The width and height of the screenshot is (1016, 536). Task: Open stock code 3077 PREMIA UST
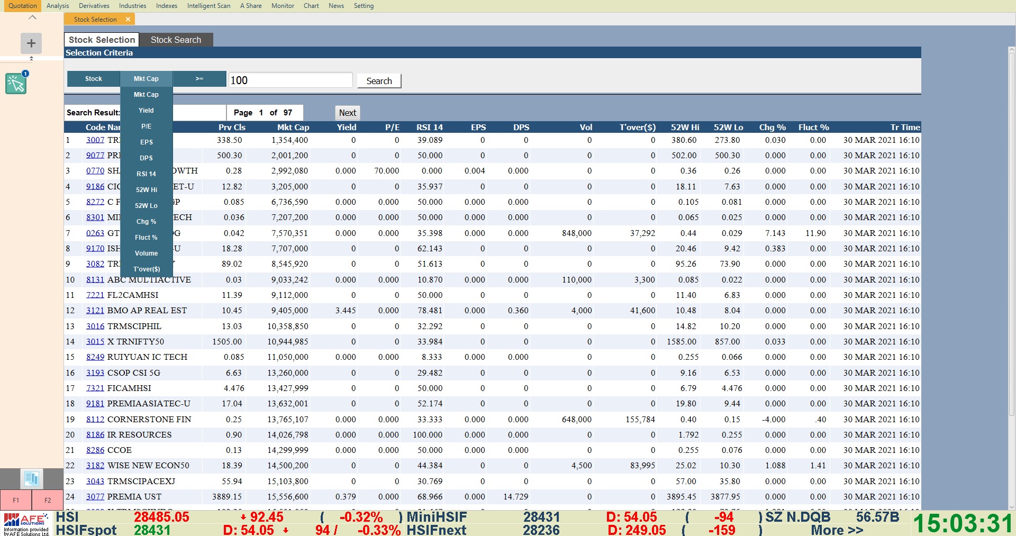tap(95, 497)
